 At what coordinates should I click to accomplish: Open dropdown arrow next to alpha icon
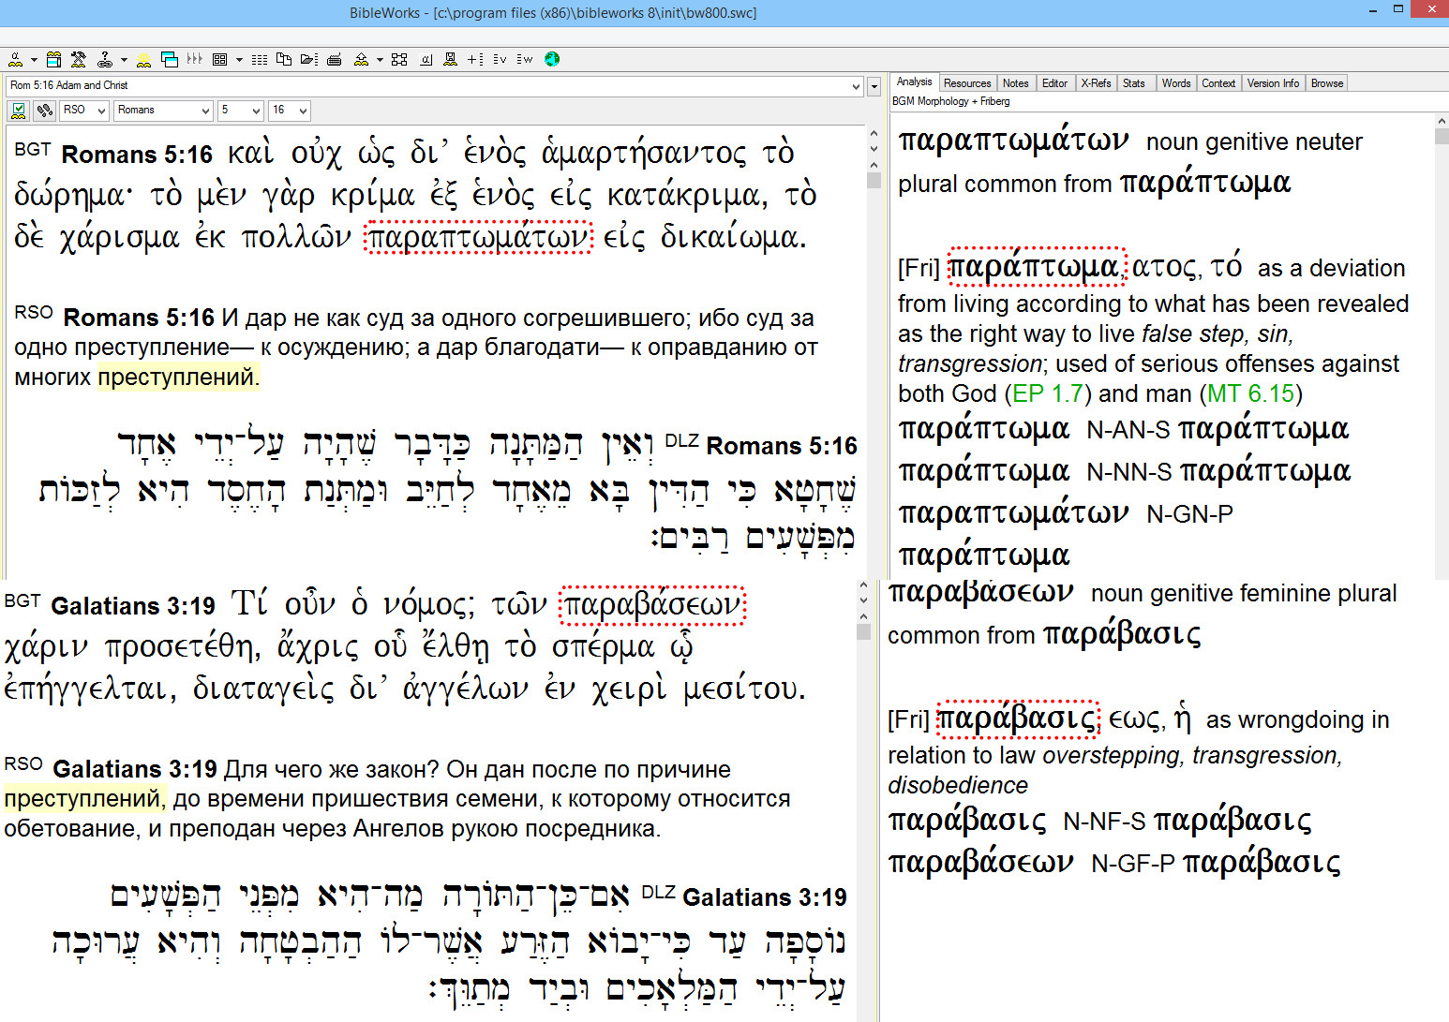34,60
